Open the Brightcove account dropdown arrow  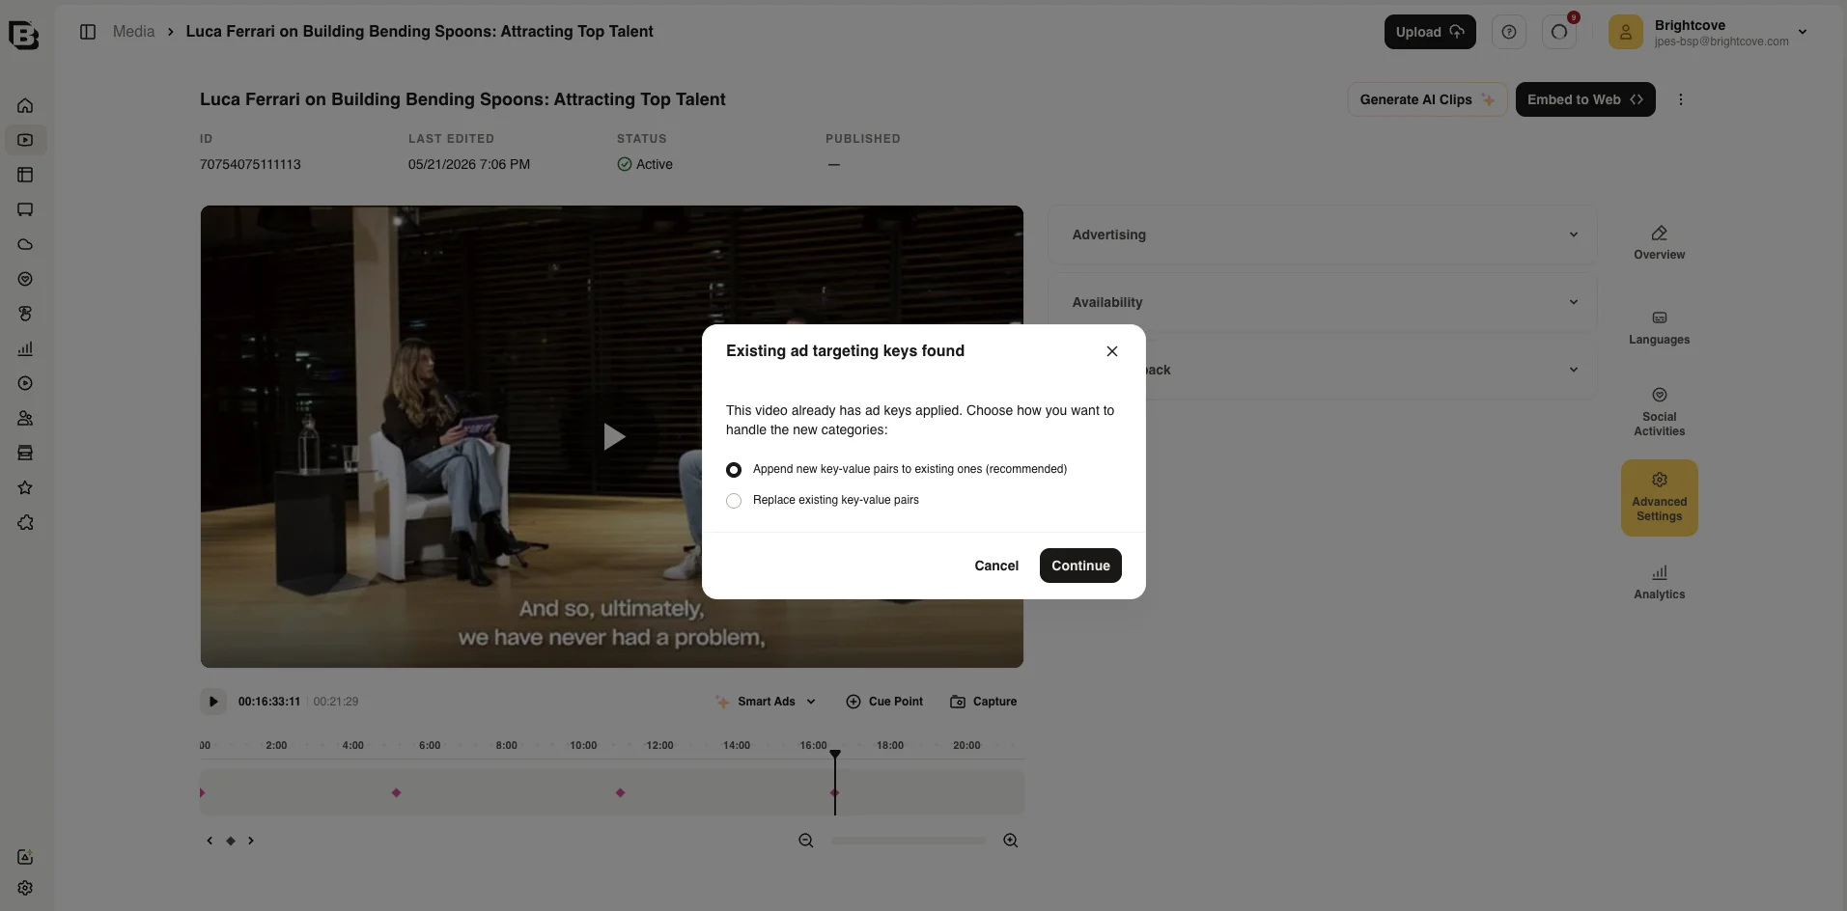[1802, 32]
